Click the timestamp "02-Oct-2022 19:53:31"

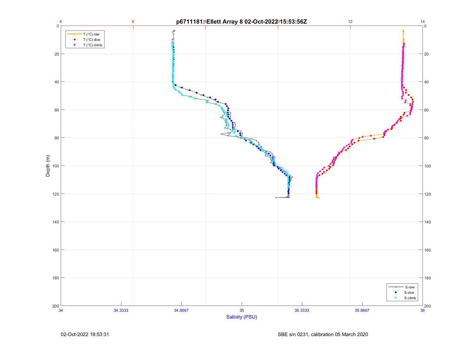coord(85,334)
